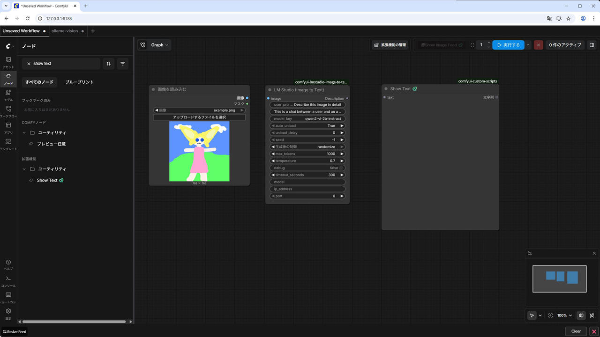The height and width of the screenshot is (337, 600).
Task: Collapse the ユーティリティ folder under COMFYノード
Action: point(24,133)
